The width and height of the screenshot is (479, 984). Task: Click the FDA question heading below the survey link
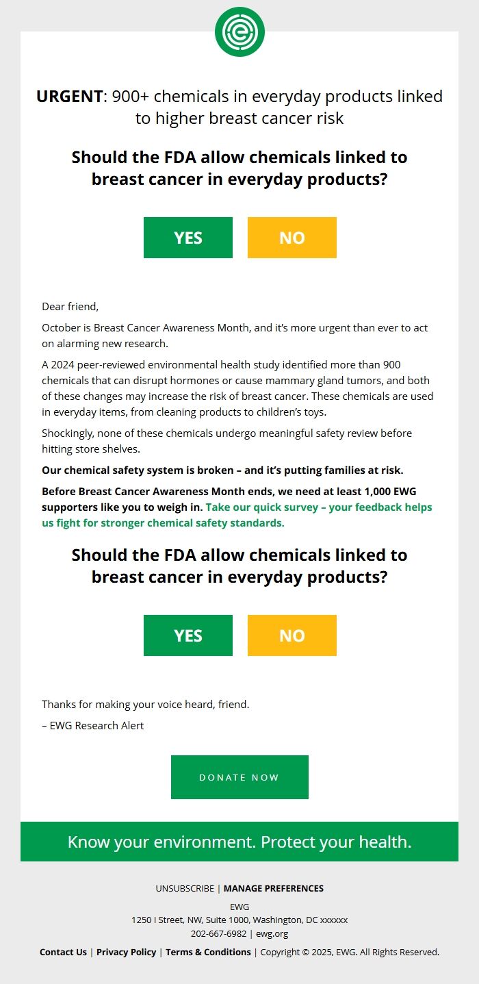(x=239, y=566)
